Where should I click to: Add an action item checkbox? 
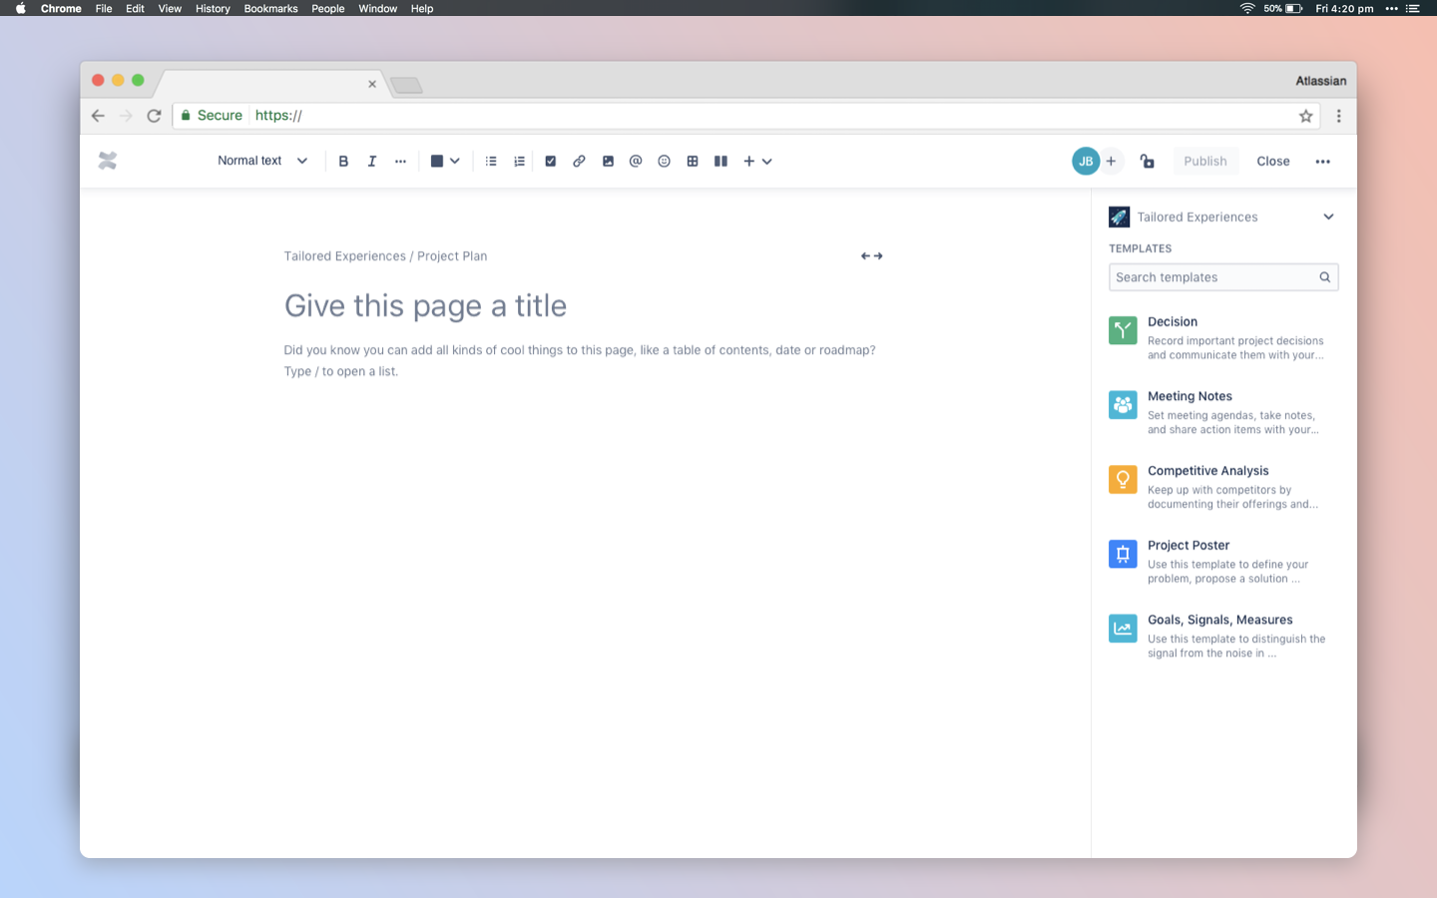tap(550, 161)
